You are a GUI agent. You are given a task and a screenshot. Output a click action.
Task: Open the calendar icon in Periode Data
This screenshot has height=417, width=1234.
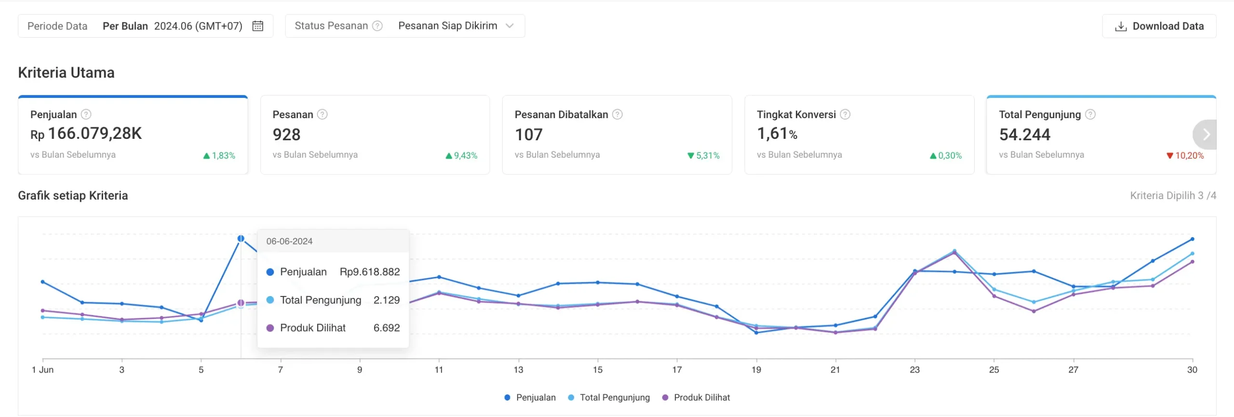(x=258, y=26)
